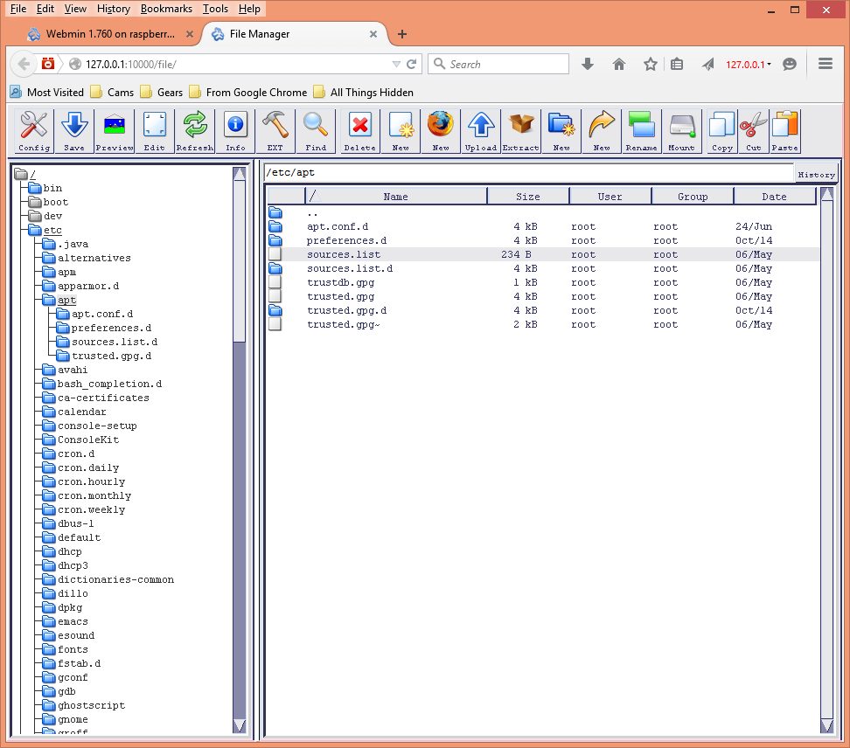
Task: Open the cron.daily tree folder
Action: [87, 468]
